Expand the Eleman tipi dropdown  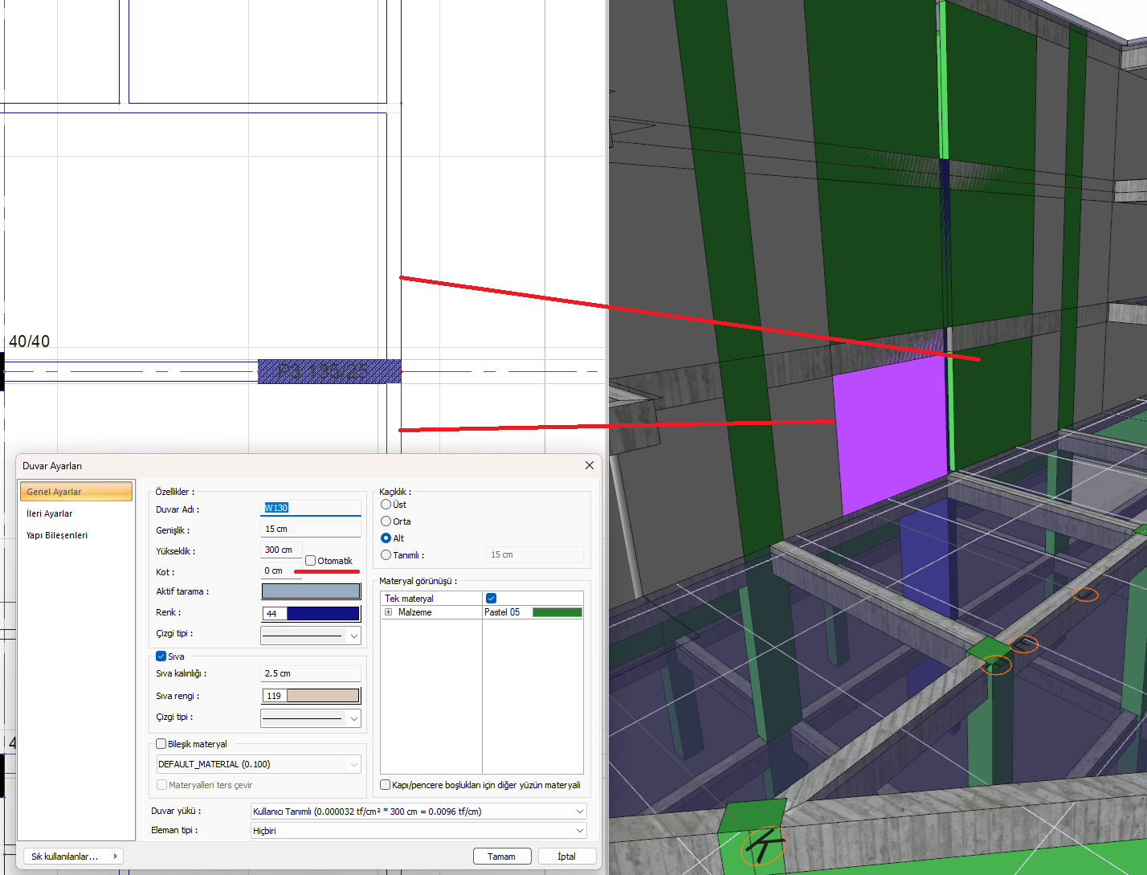tap(418, 831)
